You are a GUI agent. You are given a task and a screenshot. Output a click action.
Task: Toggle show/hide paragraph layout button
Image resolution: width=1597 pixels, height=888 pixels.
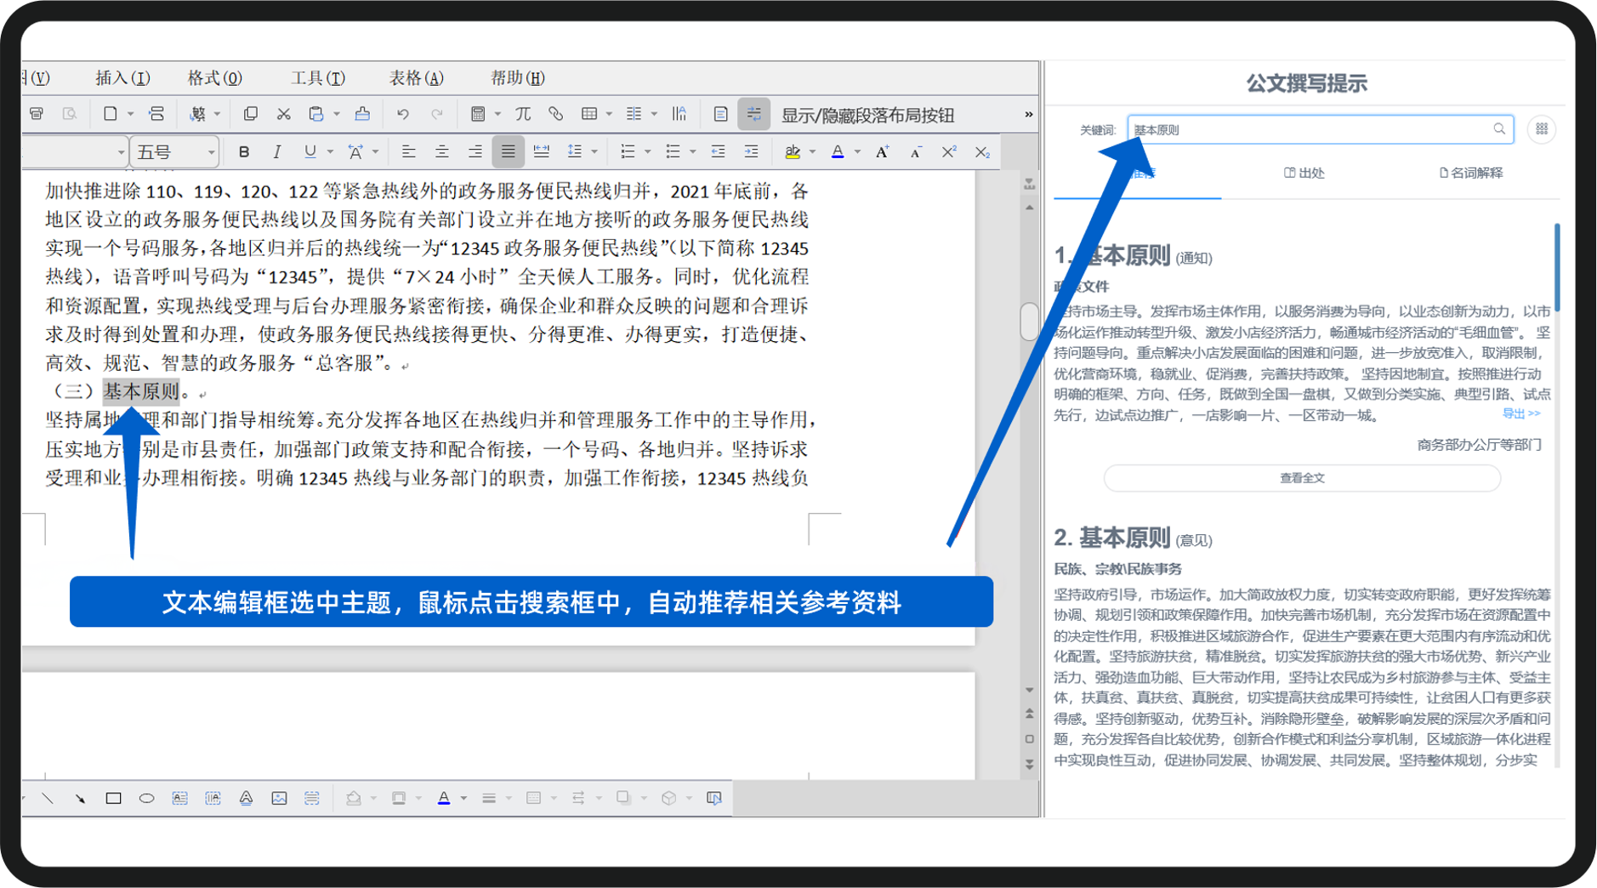tap(753, 114)
